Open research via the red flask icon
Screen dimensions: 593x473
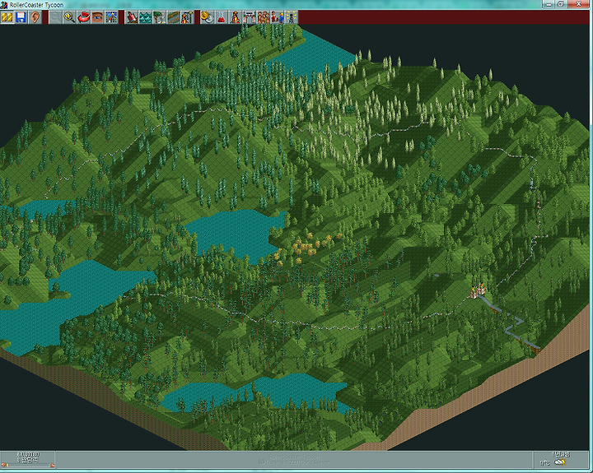[x=222, y=17]
